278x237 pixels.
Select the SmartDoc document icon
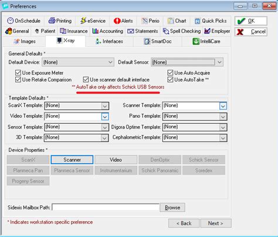point(147,41)
